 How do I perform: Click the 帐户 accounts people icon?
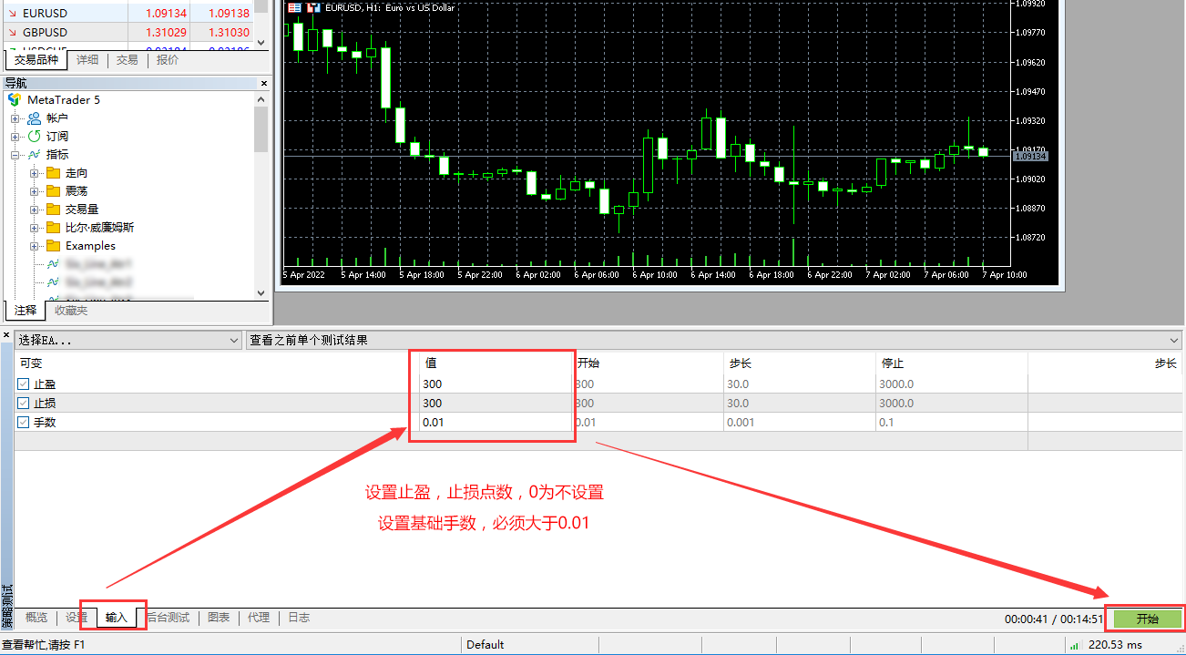point(34,118)
